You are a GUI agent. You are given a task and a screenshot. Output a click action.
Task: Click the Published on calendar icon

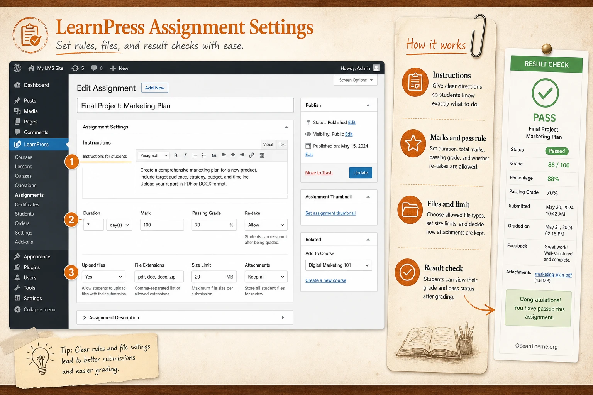click(x=308, y=146)
